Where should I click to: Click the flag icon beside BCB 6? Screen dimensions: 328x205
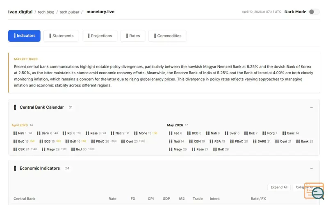[189, 133]
